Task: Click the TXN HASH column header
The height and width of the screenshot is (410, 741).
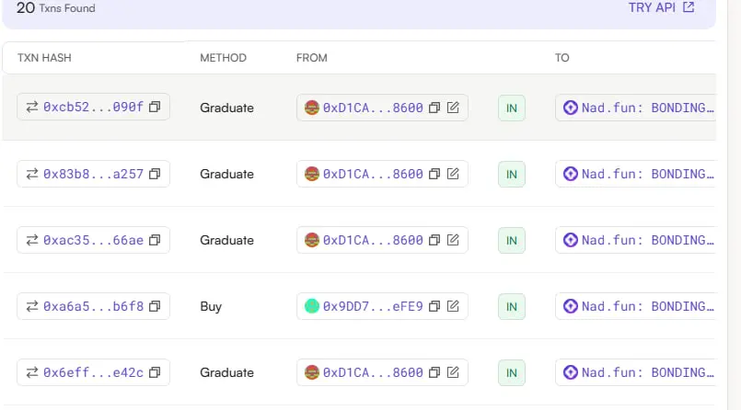Action: (44, 58)
